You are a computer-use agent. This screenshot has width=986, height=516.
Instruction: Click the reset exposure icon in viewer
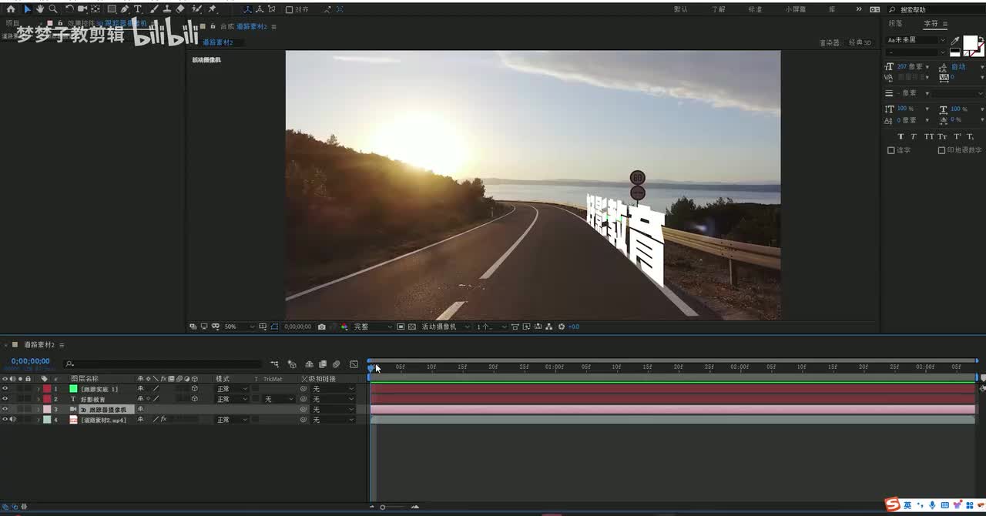tap(562, 327)
